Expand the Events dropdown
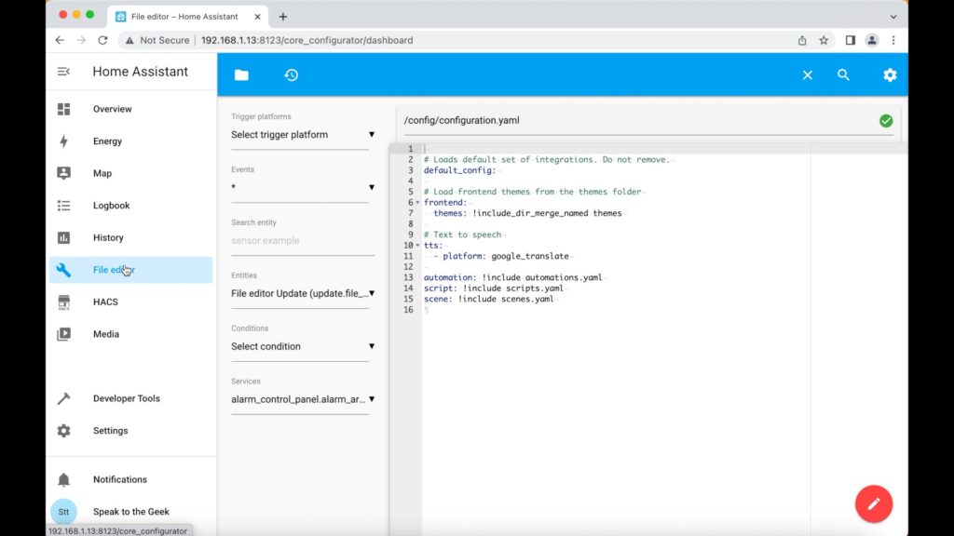This screenshot has height=536, width=954. coord(303,188)
